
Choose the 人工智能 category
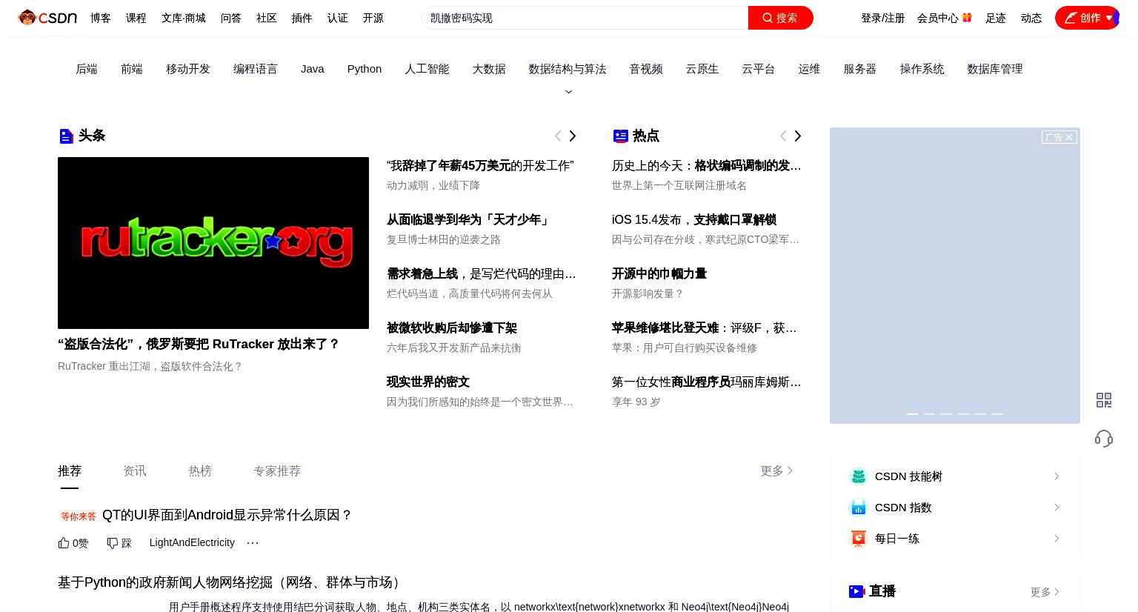point(427,69)
